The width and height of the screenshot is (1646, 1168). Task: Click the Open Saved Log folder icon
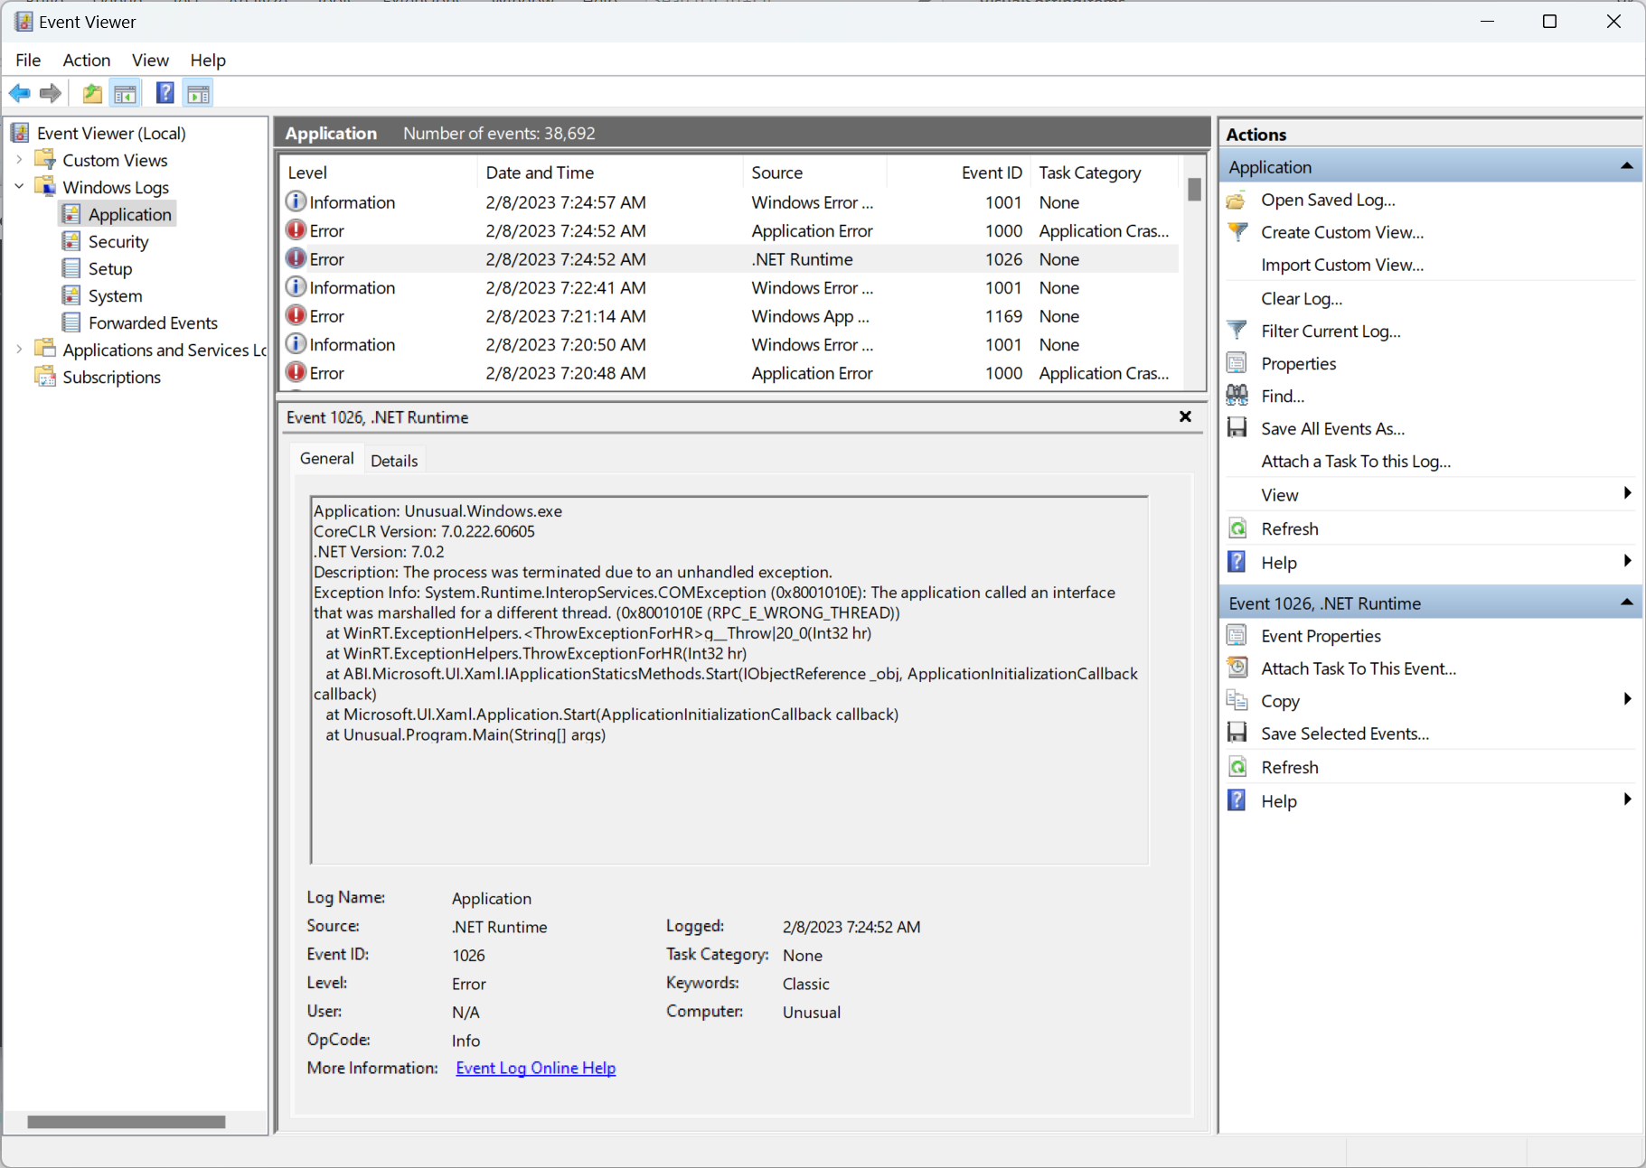pos(1237,200)
